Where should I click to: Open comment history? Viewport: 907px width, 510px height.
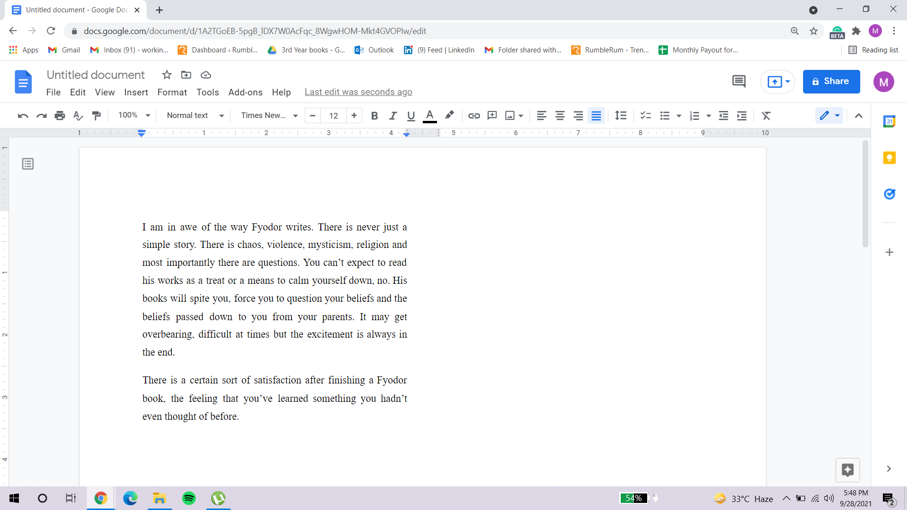(739, 81)
